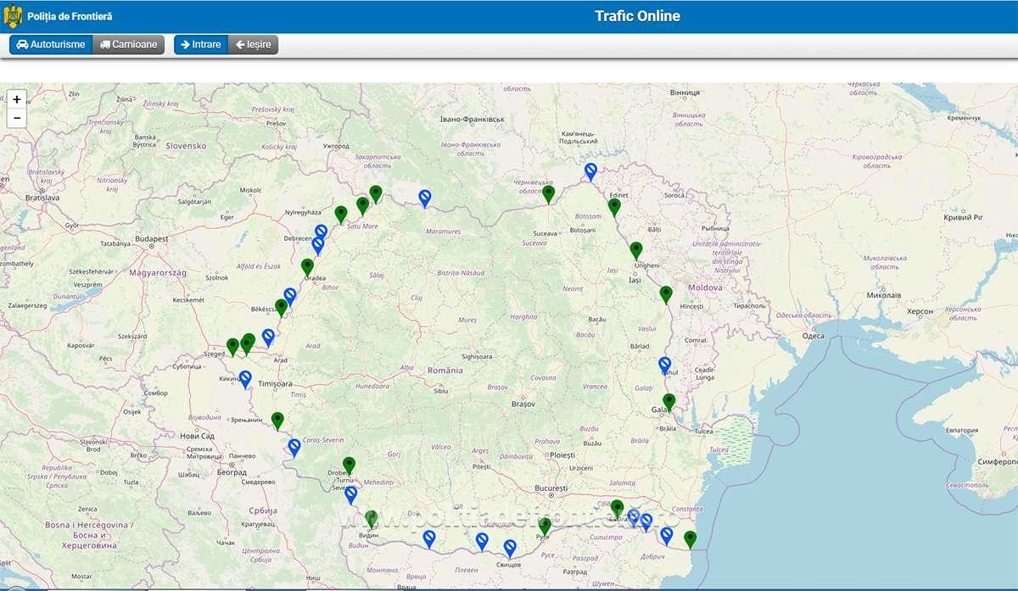Open blue marker below Turnu Severin
The image size is (1018, 591).
coord(351,496)
